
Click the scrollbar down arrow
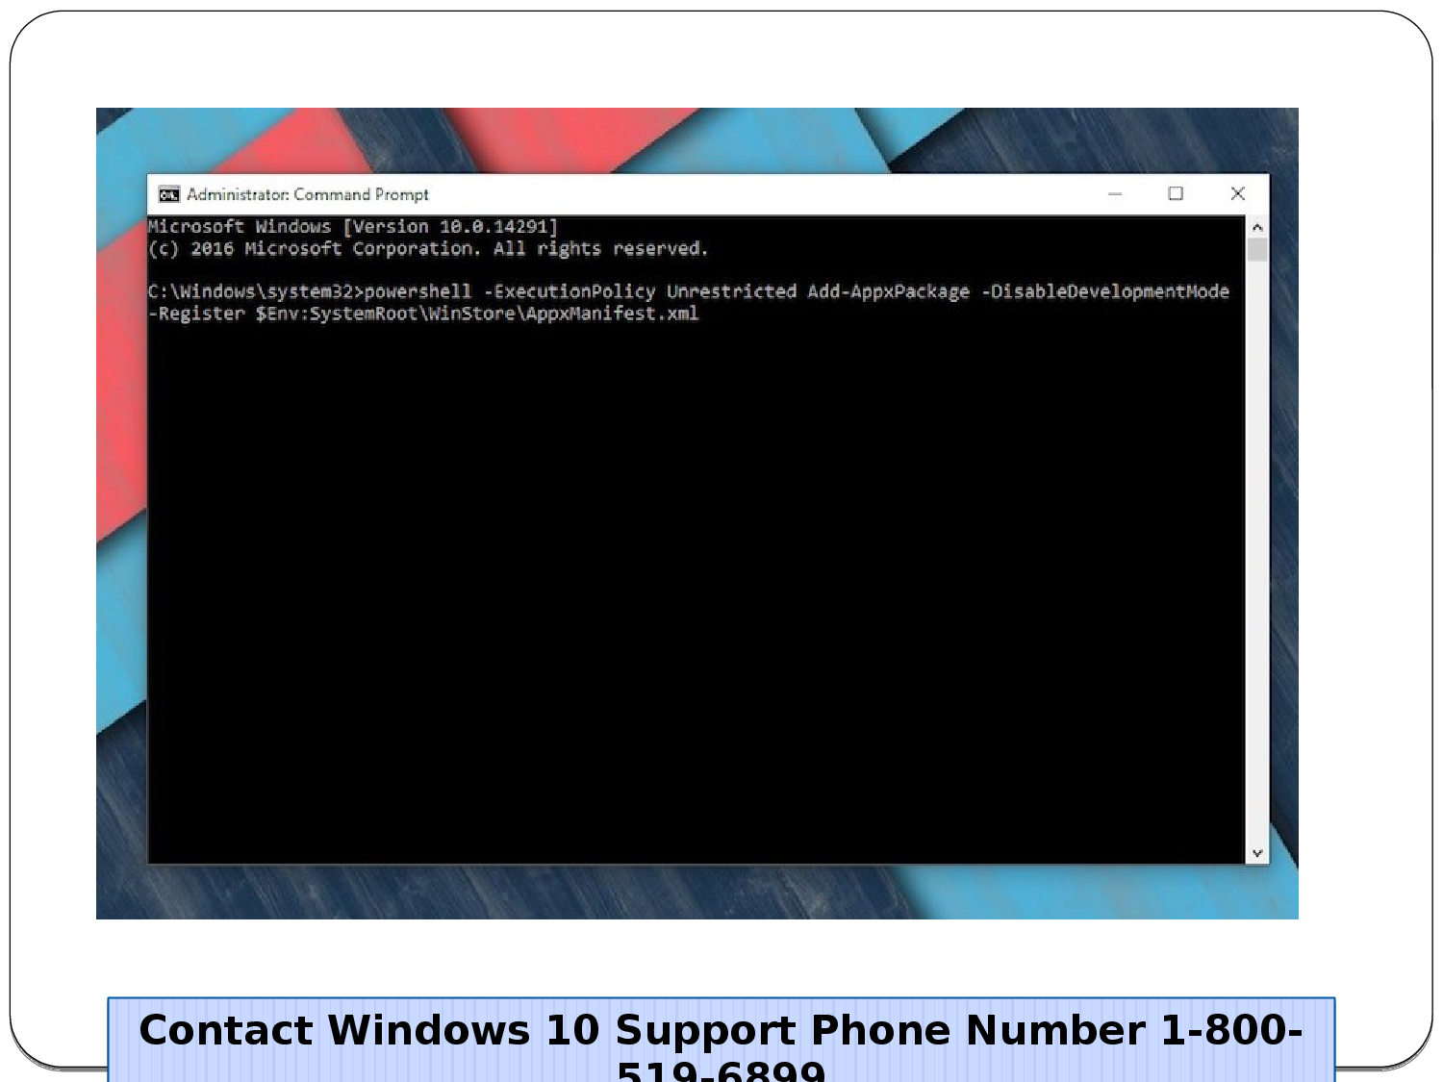tap(1256, 852)
